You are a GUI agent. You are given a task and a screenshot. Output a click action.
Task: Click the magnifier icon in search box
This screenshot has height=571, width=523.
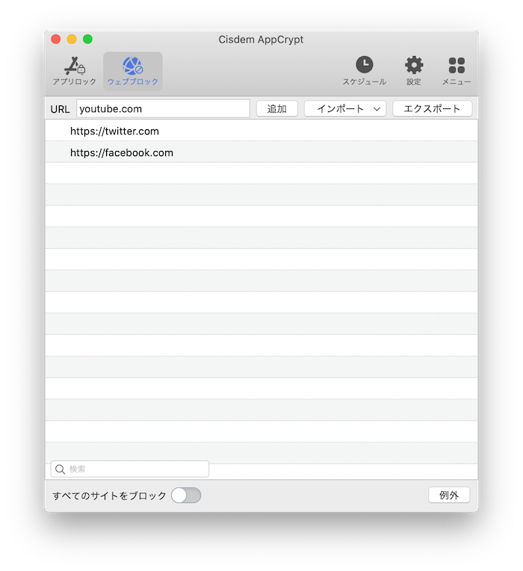point(60,469)
